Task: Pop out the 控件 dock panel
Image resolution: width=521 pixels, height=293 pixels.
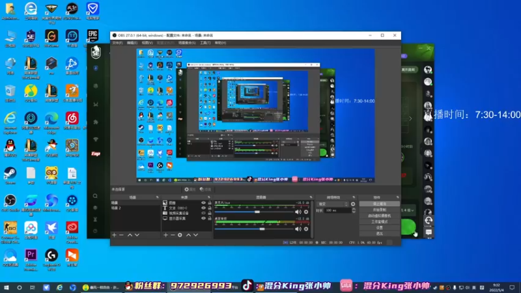Action: (397, 197)
